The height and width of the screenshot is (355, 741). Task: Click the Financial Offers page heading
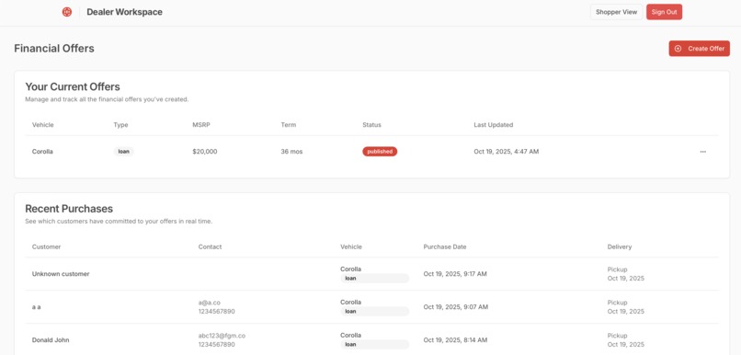point(54,48)
